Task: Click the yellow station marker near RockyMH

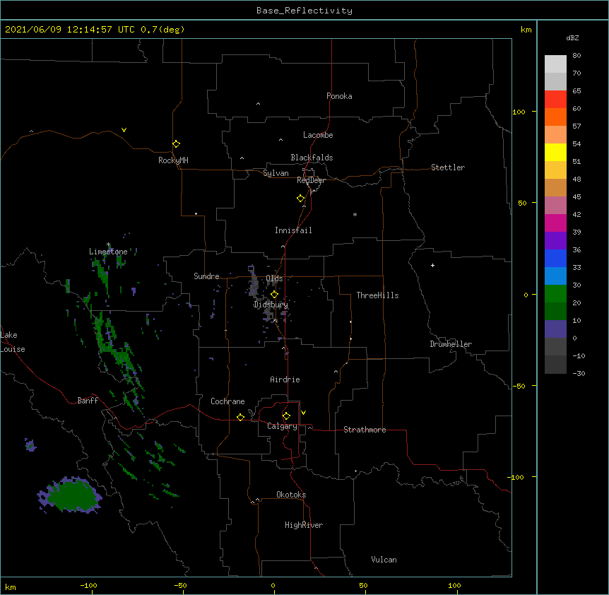Action: 177,144
